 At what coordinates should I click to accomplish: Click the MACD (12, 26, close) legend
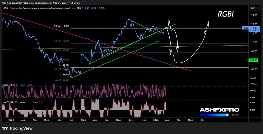[x=14, y=102]
